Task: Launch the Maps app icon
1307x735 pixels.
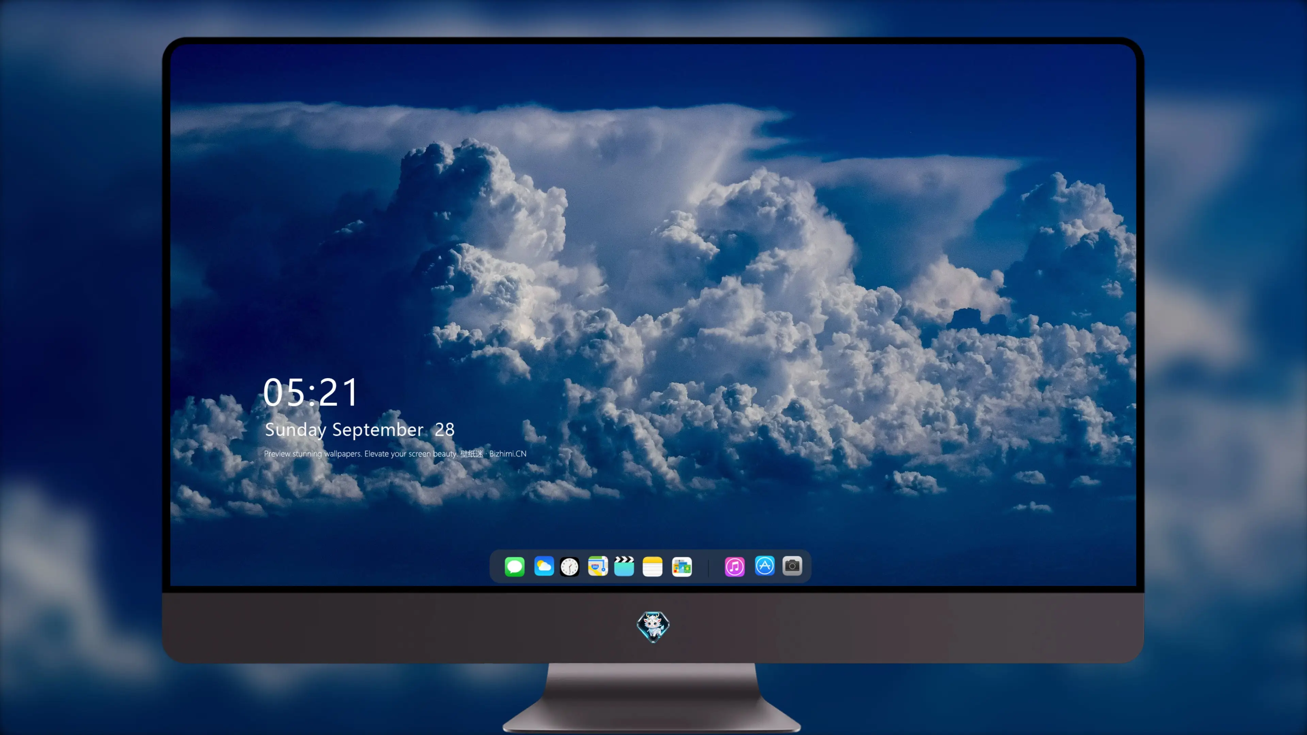Action: [598, 566]
